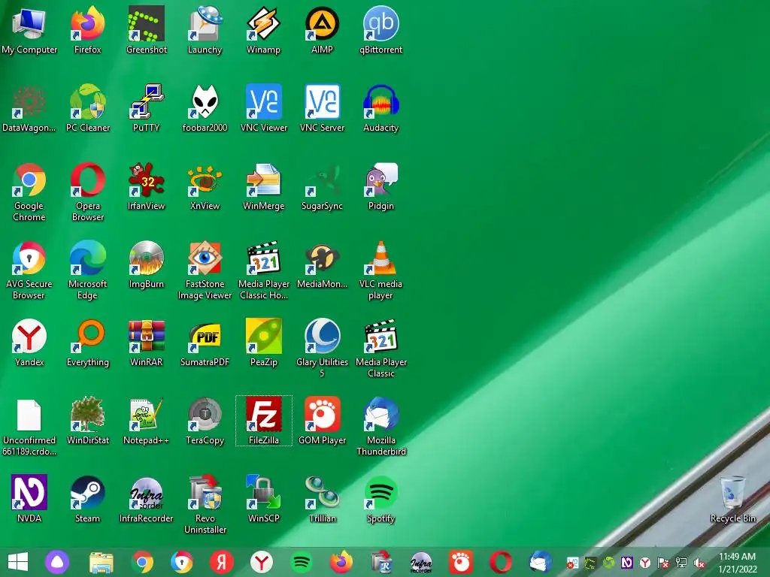Select the qBittorrent desktop icon
This screenshot has width=770, height=577.
point(381,29)
